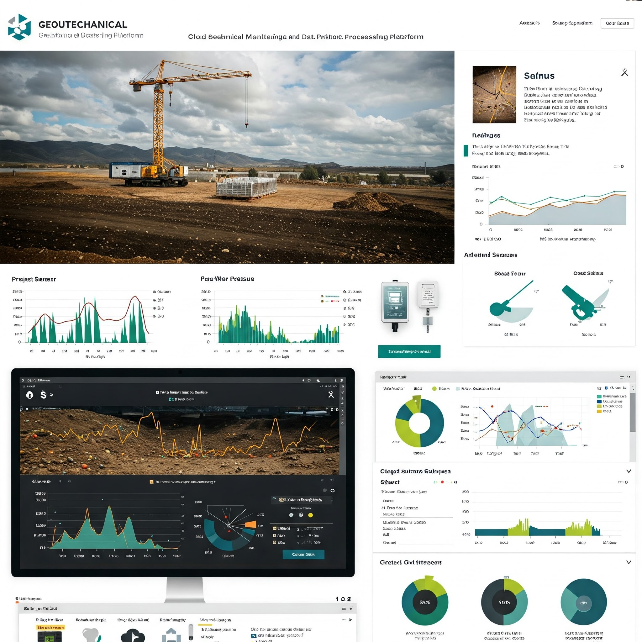Open the small arrow menu at the bottom tab row's end

click(x=350, y=620)
